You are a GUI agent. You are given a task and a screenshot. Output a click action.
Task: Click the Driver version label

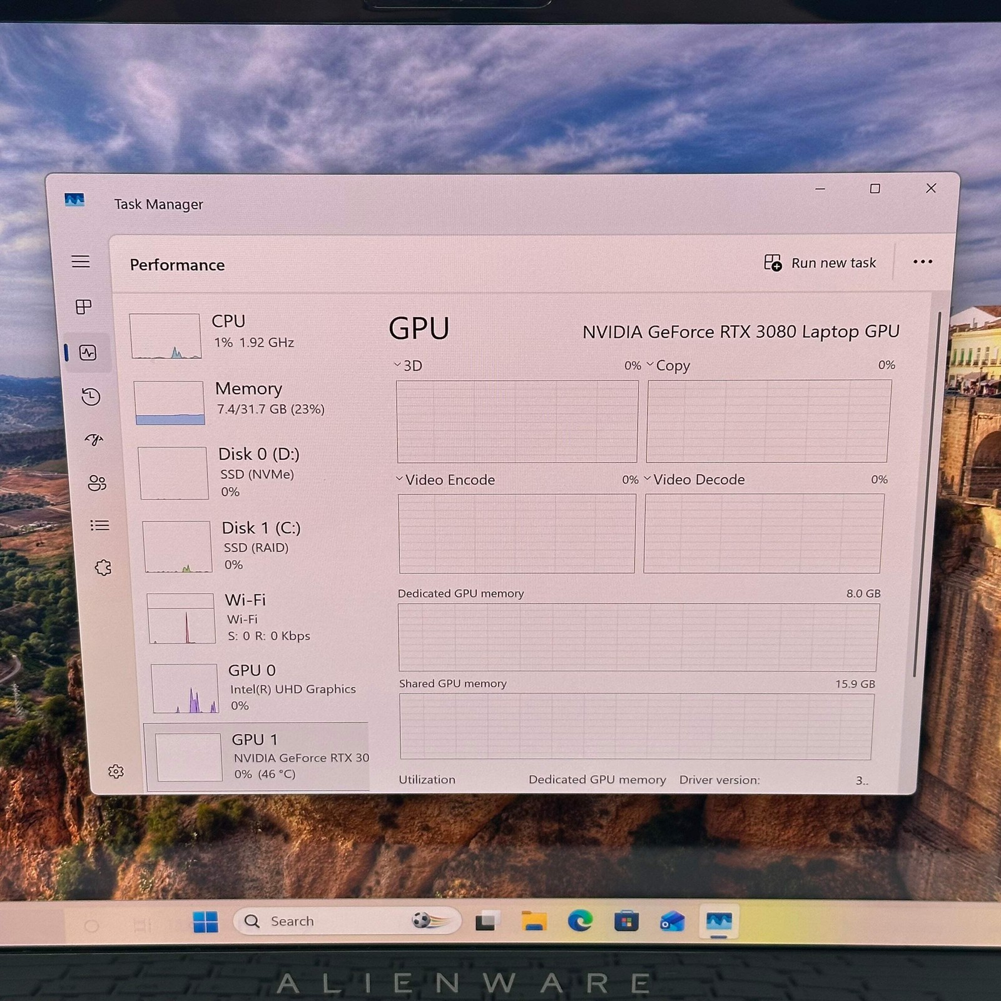[719, 780]
